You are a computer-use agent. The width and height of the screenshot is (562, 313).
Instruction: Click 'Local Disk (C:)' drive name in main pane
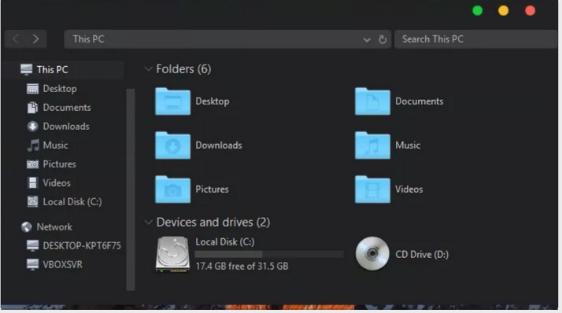pyautogui.click(x=225, y=242)
